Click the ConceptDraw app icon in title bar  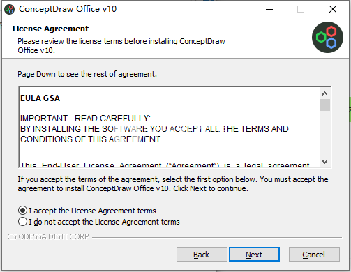[10, 9]
